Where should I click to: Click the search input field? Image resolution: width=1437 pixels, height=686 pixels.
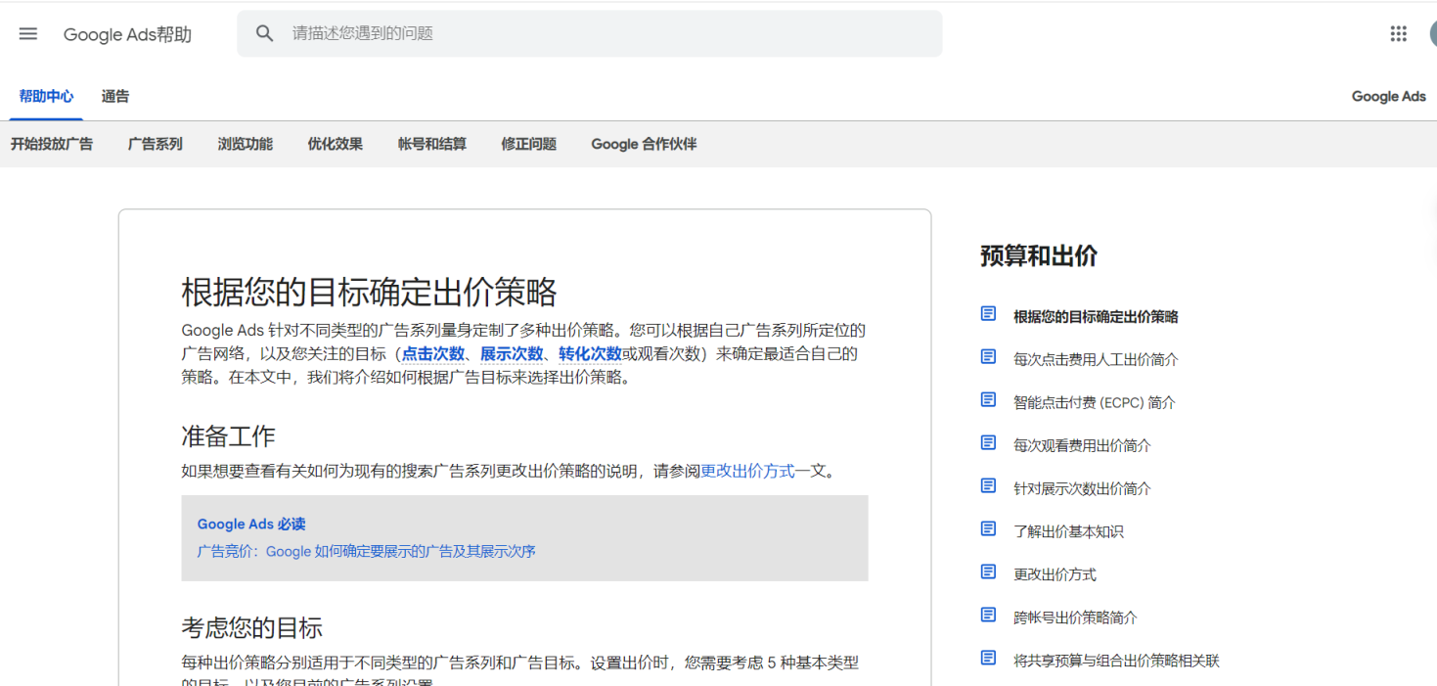[587, 32]
